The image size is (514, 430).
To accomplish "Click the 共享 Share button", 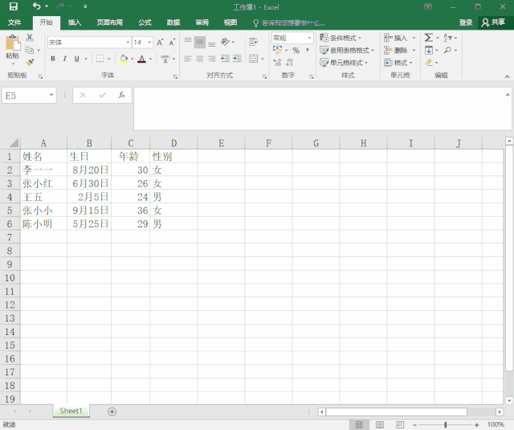I will coord(493,23).
